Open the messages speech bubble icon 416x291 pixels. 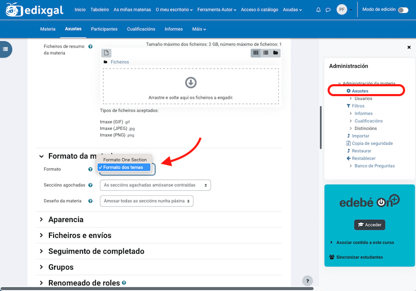click(x=328, y=10)
